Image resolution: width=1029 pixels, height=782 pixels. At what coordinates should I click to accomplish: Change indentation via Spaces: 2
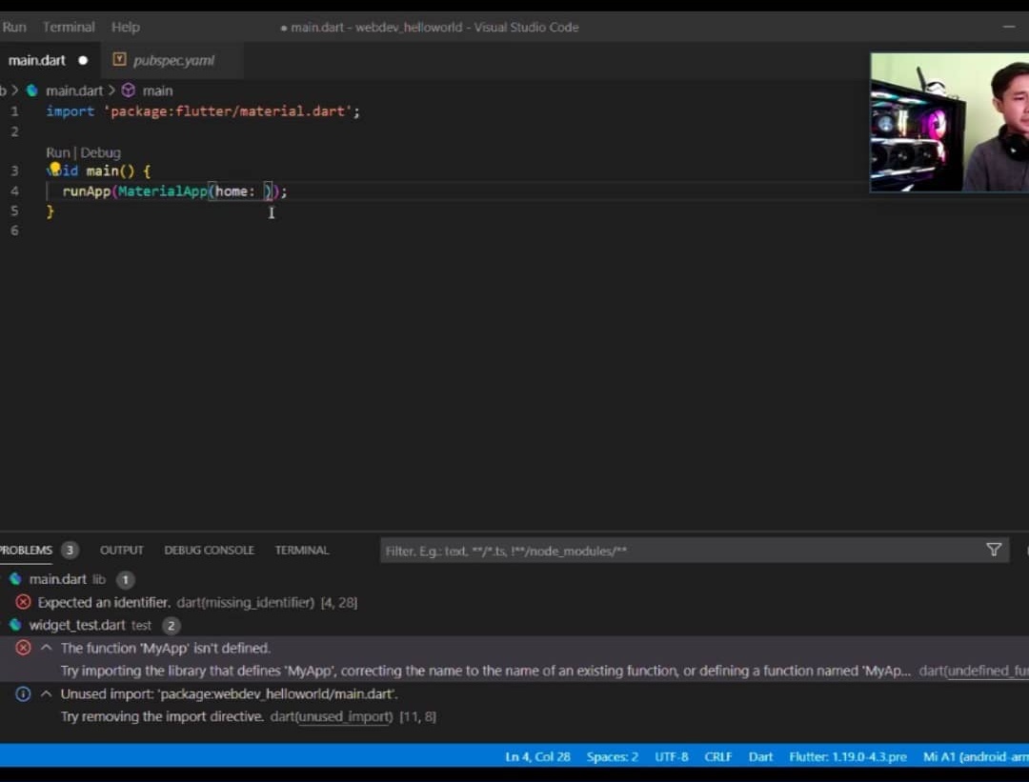tap(613, 756)
